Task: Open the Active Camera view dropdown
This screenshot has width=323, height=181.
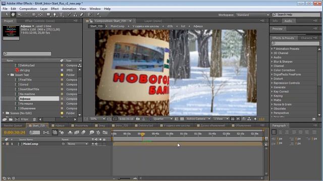Action: (198, 119)
